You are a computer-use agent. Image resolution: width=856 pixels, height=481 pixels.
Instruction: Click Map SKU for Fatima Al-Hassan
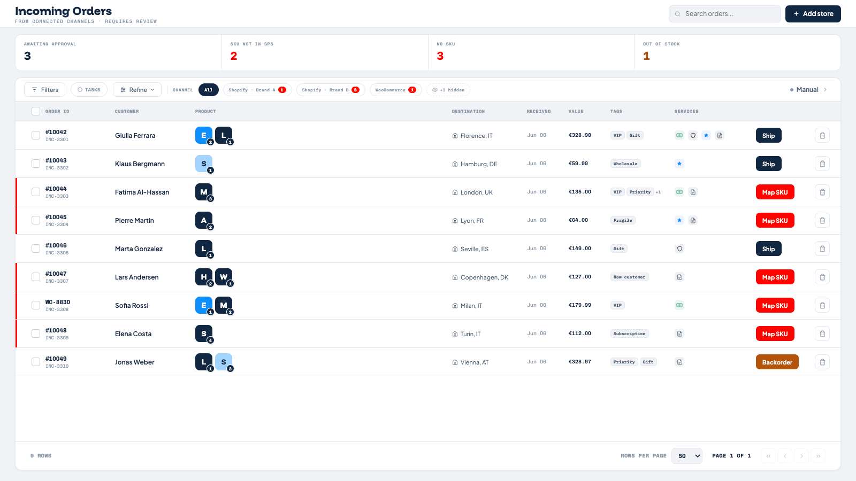775,192
